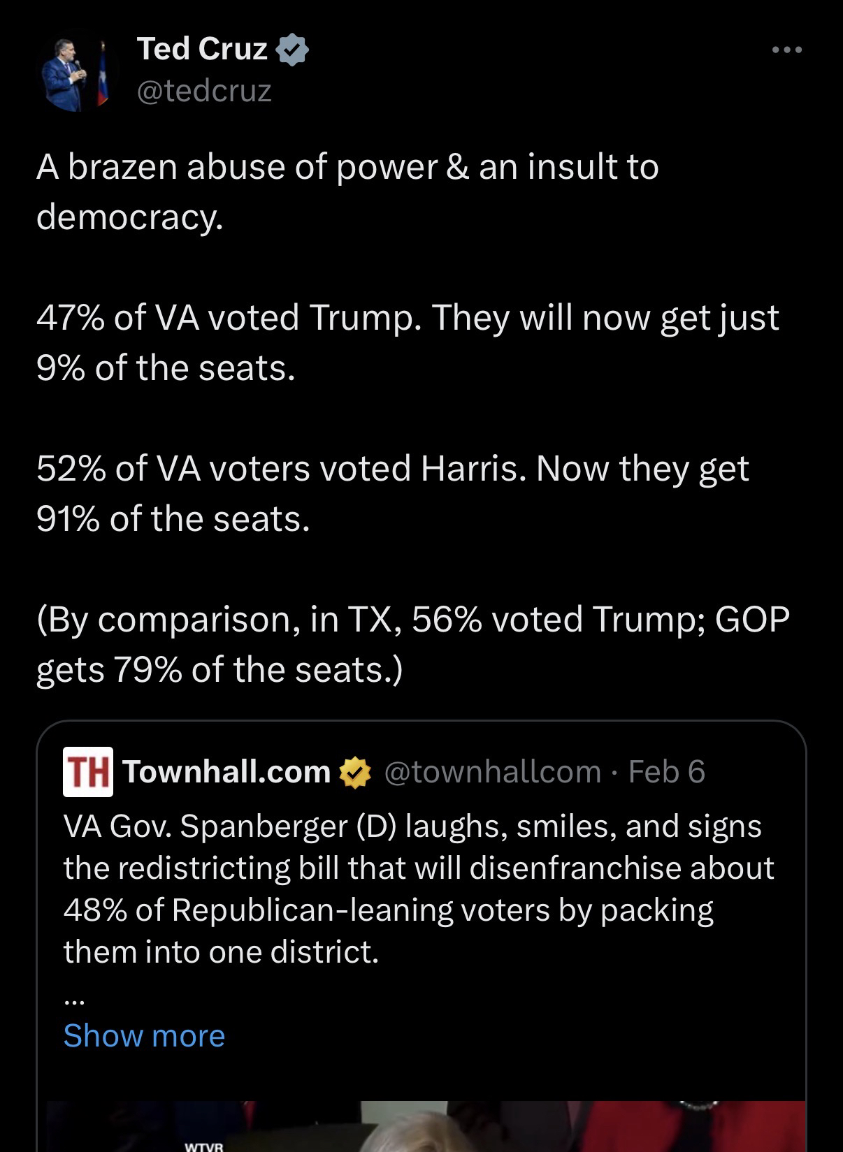Tap the gold verified badge beside Townhall.com
843x1152 pixels.
355,773
